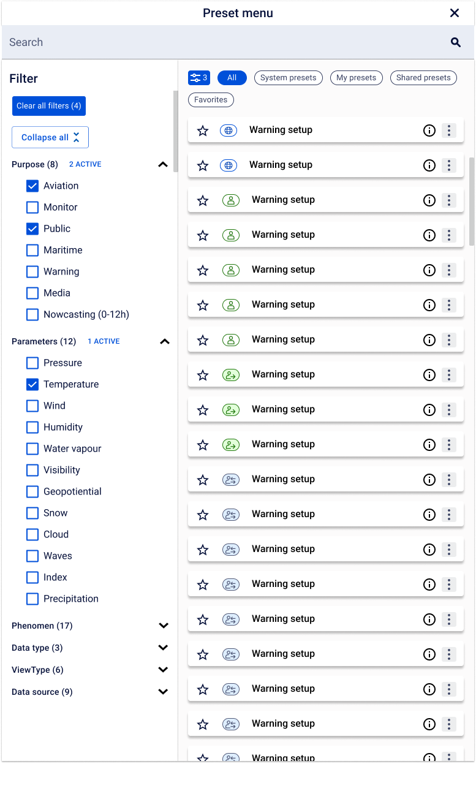
Task: Expand the Phenomen filter group
Action: tap(164, 626)
